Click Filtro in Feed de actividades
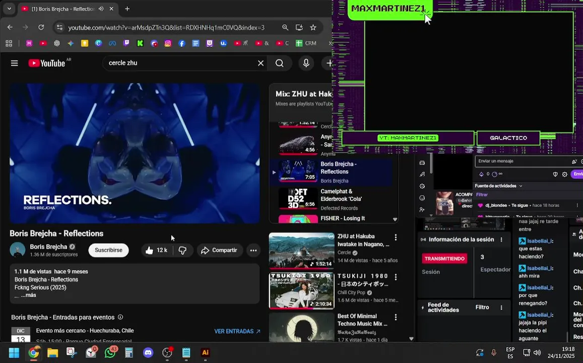 [x=482, y=307]
